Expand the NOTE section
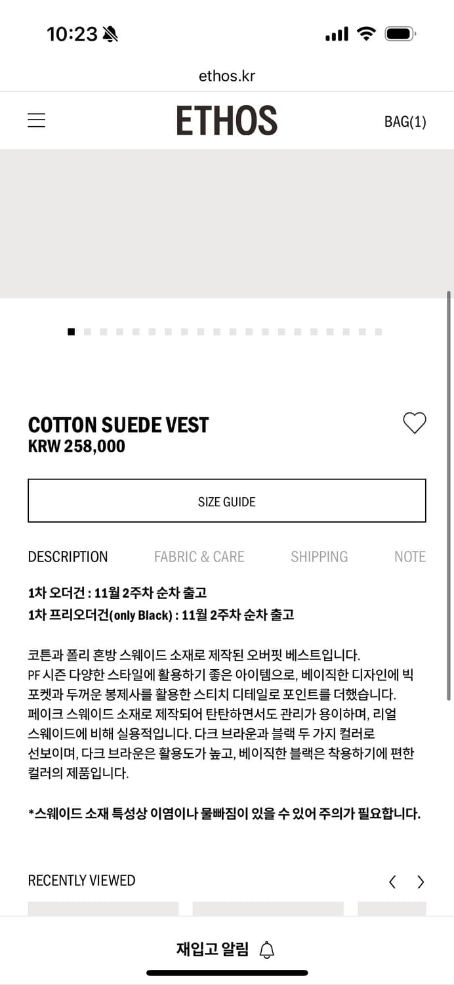454x985 pixels. [x=410, y=556]
